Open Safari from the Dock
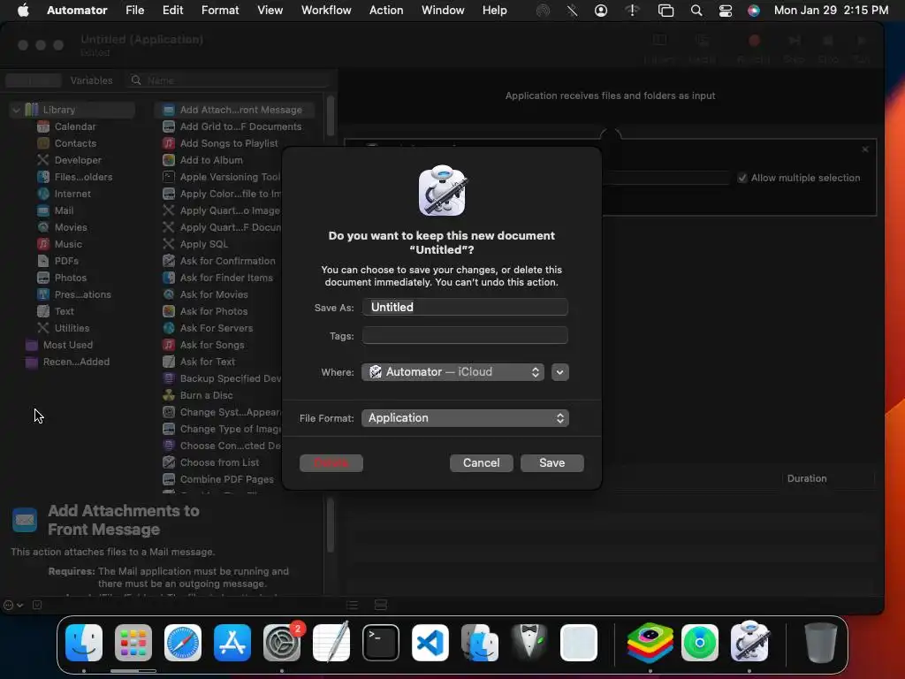905x679 pixels. point(183,643)
